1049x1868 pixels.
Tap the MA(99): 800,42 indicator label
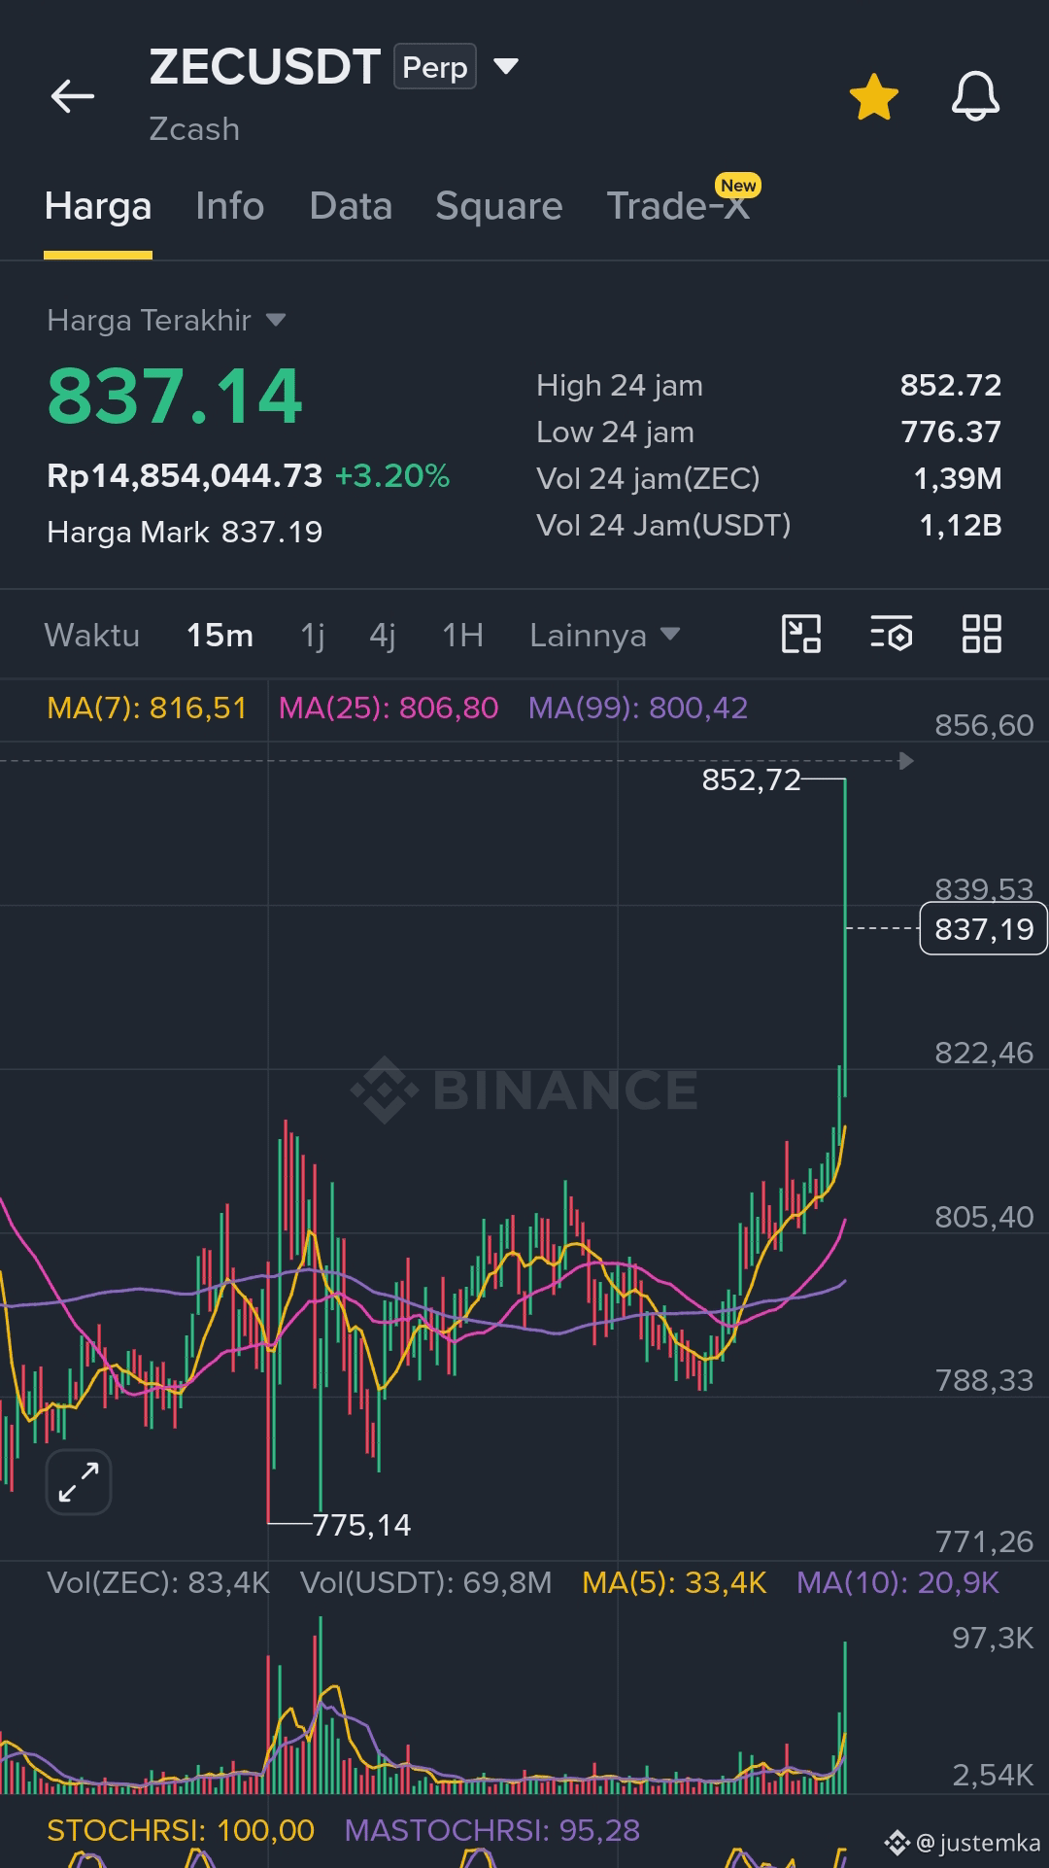point(638,708)
